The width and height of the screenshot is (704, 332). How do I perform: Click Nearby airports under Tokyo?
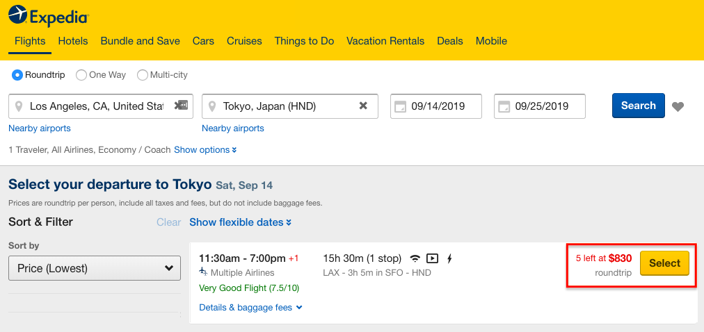coord(233,128)
